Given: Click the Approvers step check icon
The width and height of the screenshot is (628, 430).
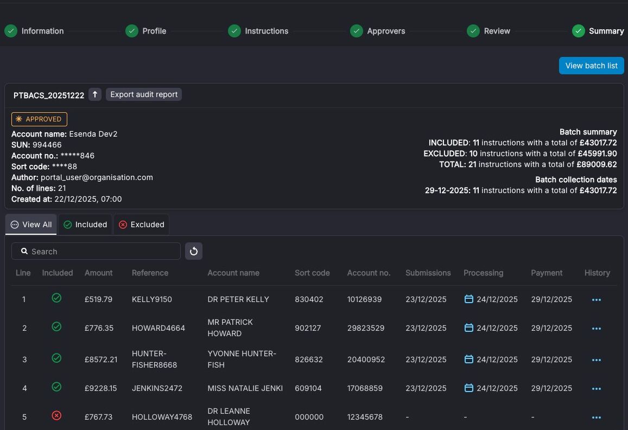Looking at the screenshot, I should click(x=357, y=31).
